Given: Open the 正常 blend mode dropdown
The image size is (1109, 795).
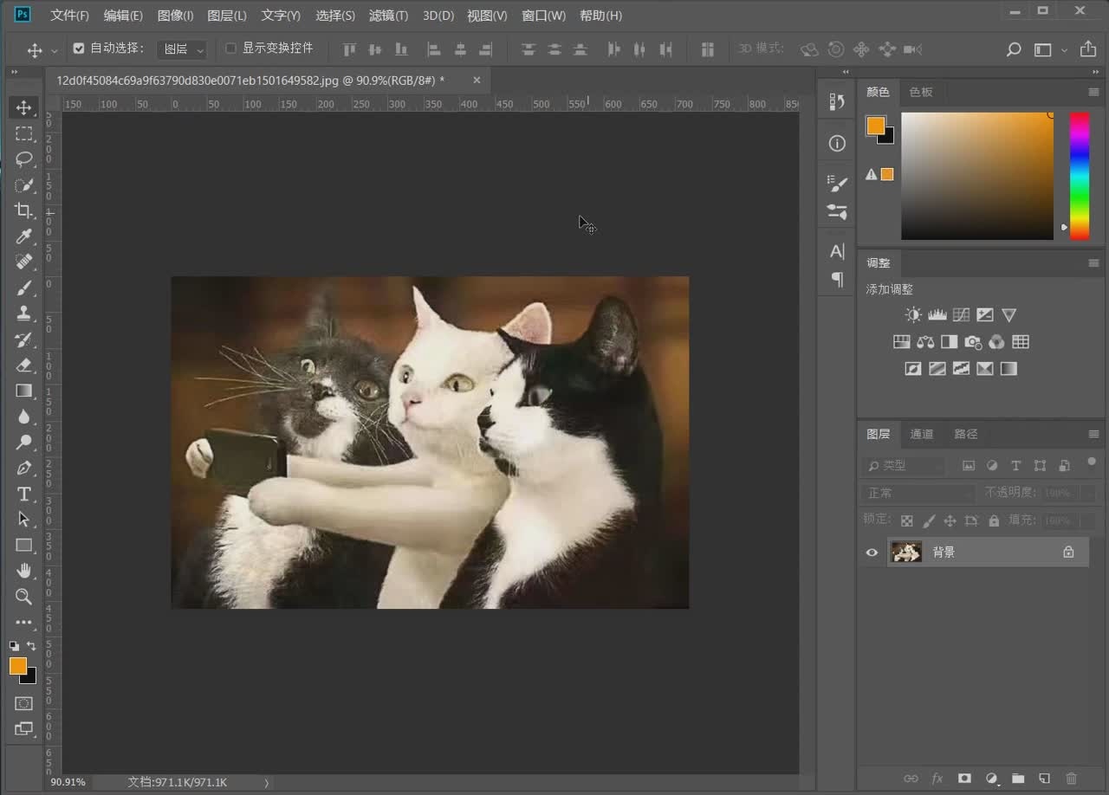Looking at the screenshot, I should point(919,493).
